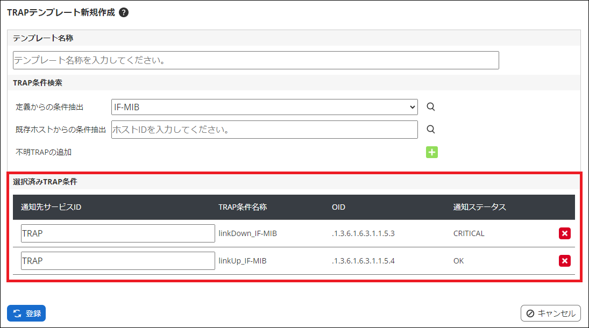Select the service ID field for linkUp_IF-MIB

coord(118,261)
